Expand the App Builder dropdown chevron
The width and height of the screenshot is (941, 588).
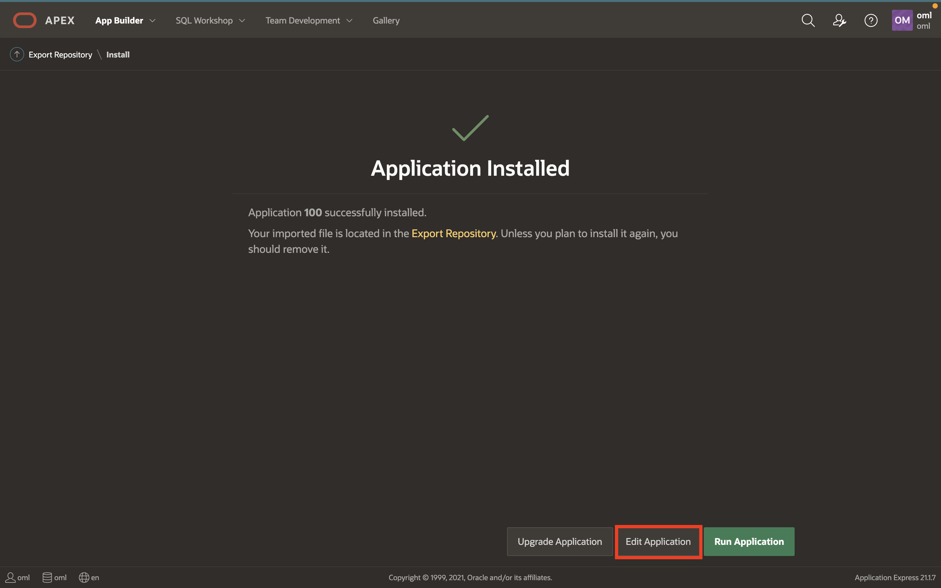pyautogui.click(x=153, y=21)
